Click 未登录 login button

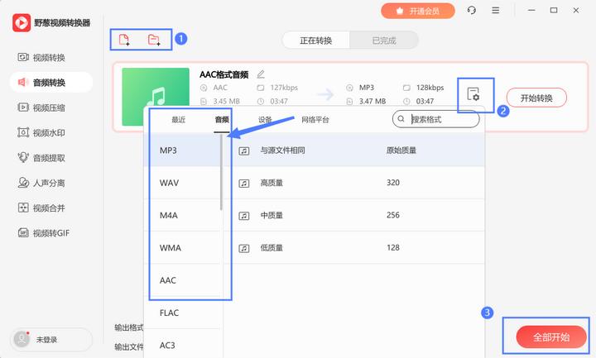coord(51,340)
